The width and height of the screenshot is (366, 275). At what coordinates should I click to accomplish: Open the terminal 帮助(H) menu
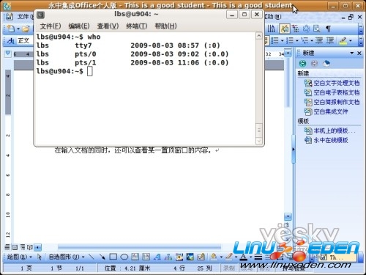pos(165,26)
